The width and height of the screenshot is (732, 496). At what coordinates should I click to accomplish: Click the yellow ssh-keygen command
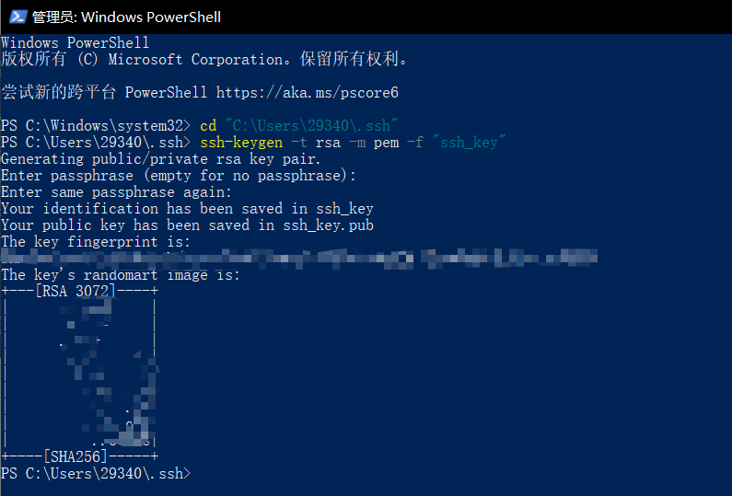point(241,143)
